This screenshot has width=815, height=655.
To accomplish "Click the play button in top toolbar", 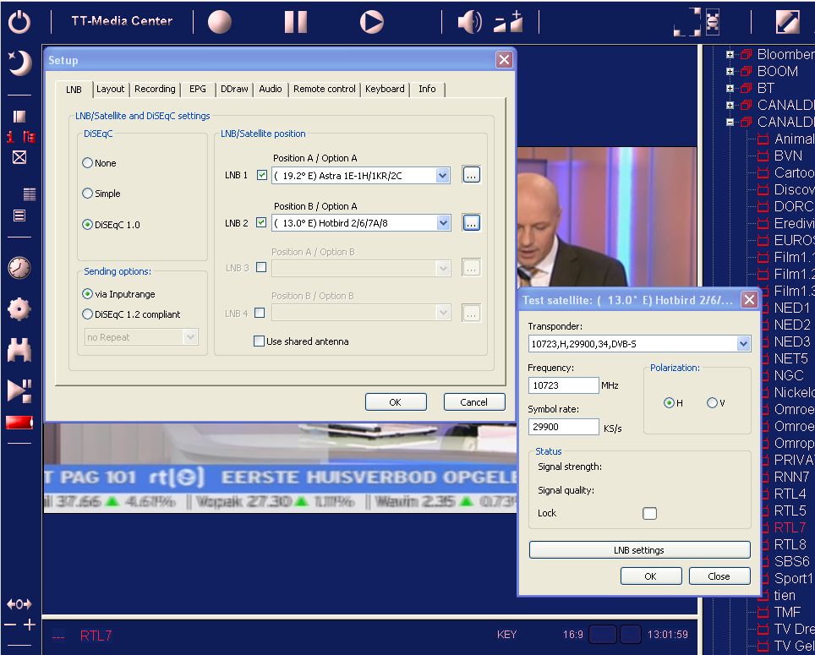I will (371, 22).
